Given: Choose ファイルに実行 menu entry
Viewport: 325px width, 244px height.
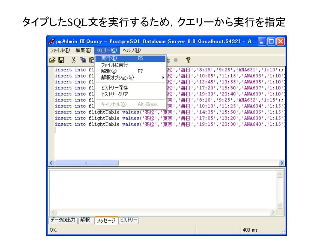Looking at the screenshot, I should click(130, 65).
